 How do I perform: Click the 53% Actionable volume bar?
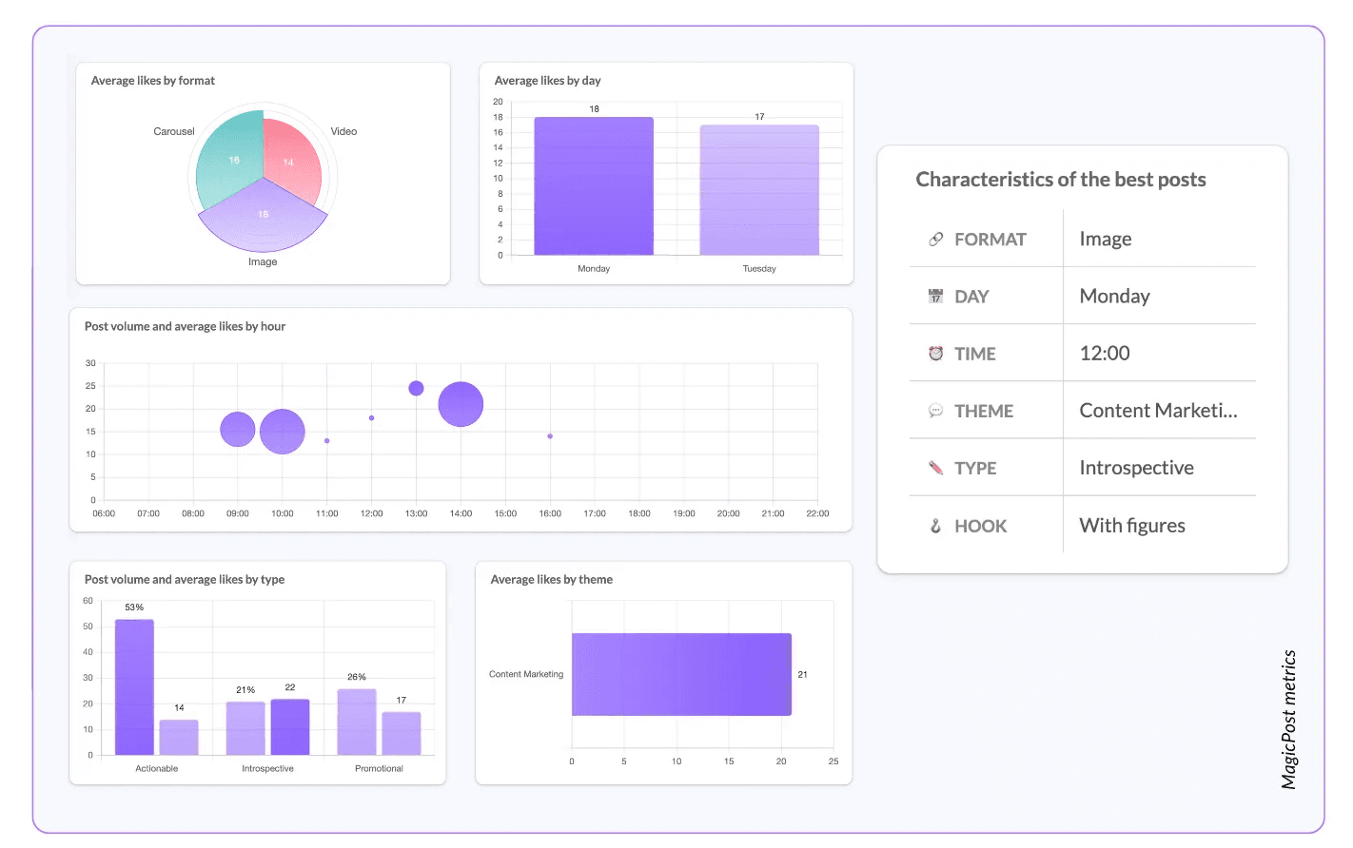click(x=134, y=687)
